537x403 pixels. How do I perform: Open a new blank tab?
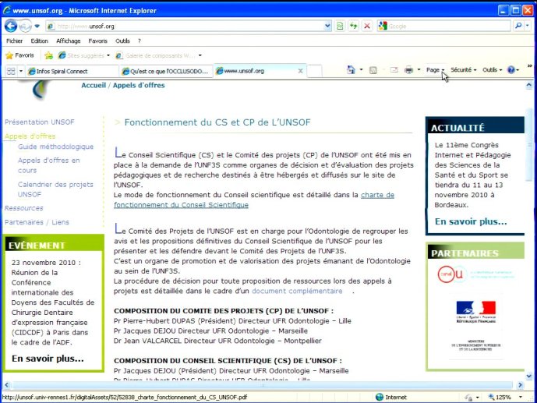coord(314,71)
